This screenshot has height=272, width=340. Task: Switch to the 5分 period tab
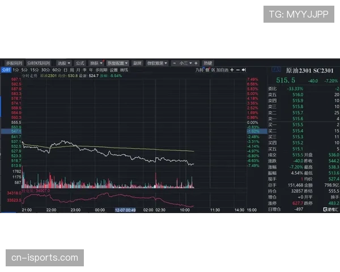[24, 70]
